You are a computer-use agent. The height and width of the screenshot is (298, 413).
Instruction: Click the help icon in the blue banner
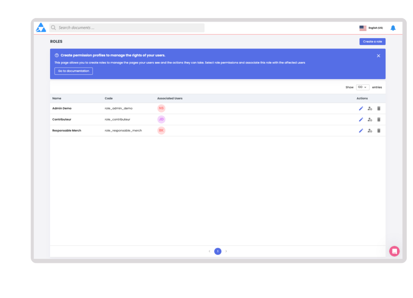coord(57,55)
